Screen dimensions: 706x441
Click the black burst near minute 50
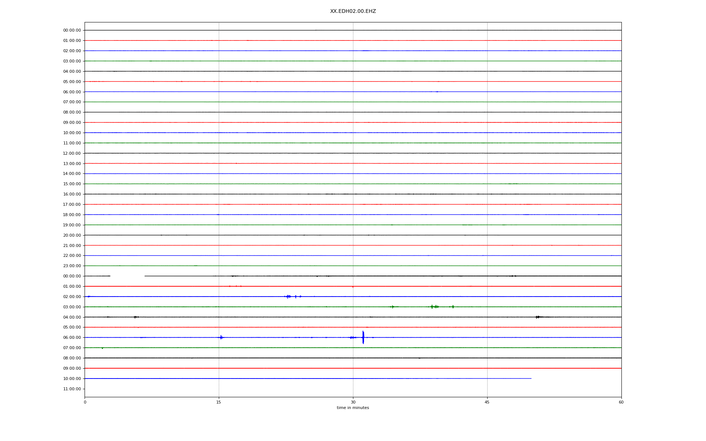pos(538,317)
